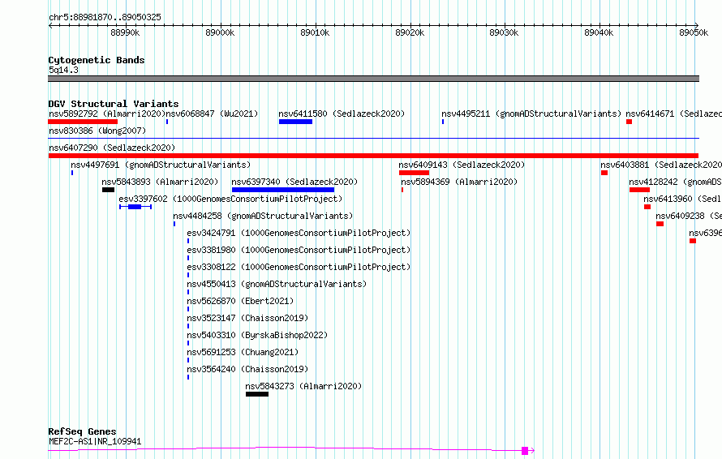
Task: Click the 89020k ruler label
Action: click(x=410, y=32)
